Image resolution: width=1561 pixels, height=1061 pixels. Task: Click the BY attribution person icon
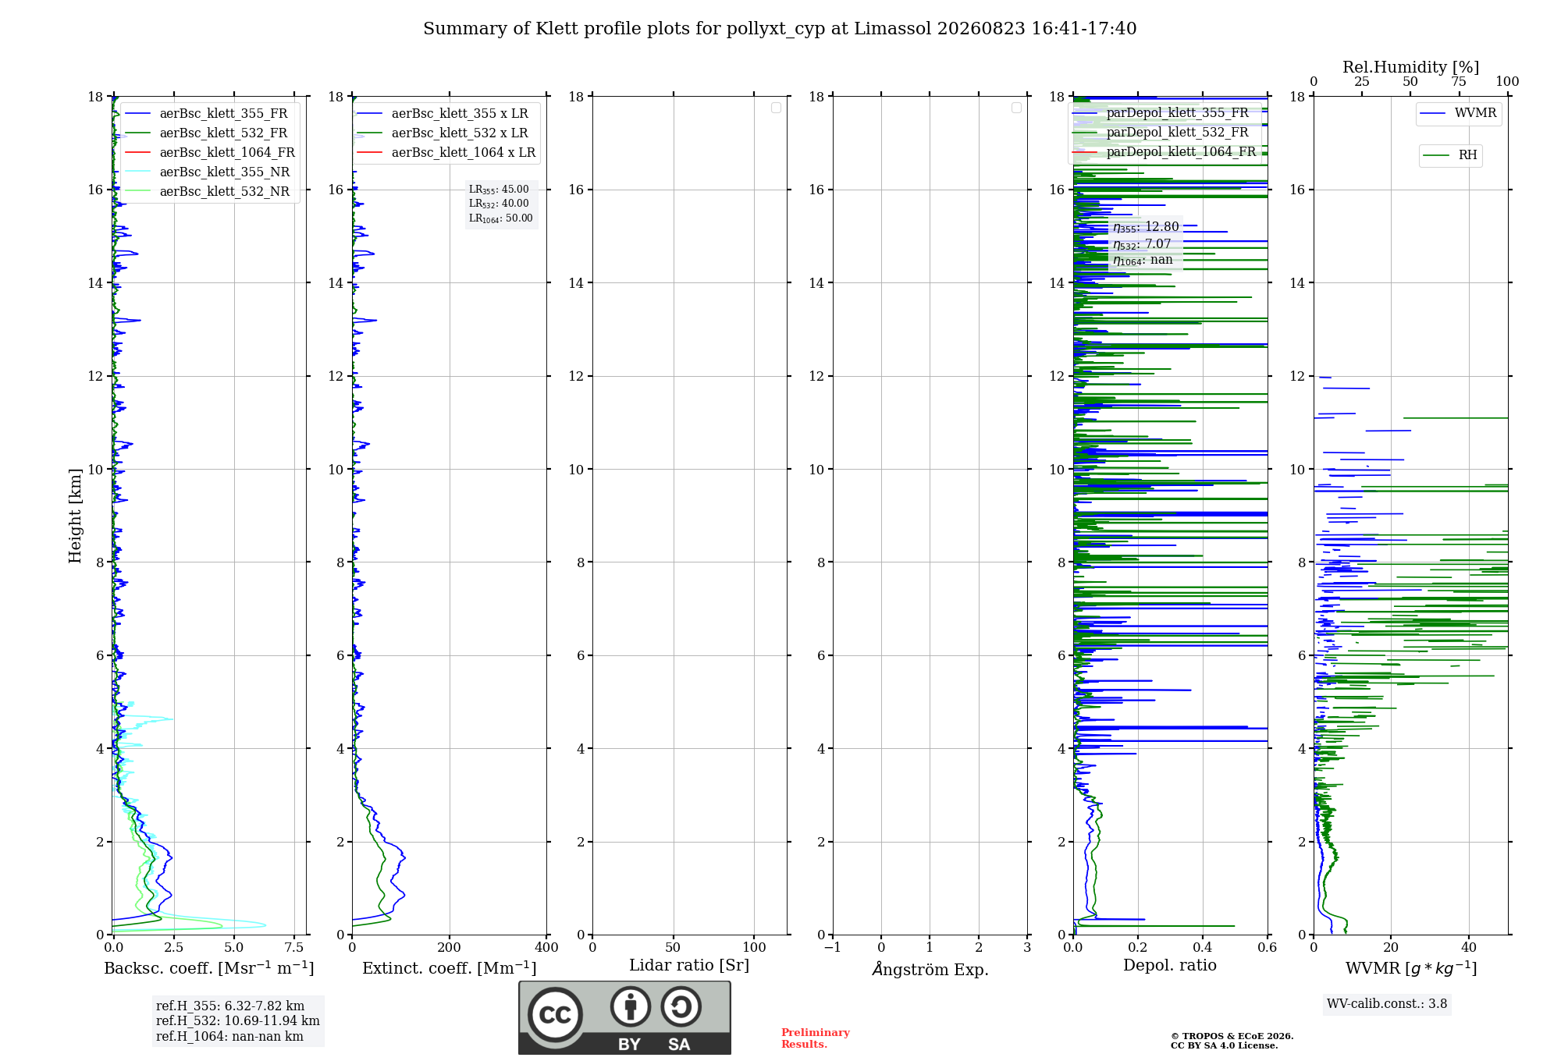[631, 1006]
